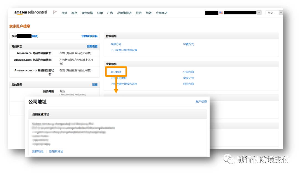
Task: Open 已开发票订单付款设置 link
Action: point(124,50)
